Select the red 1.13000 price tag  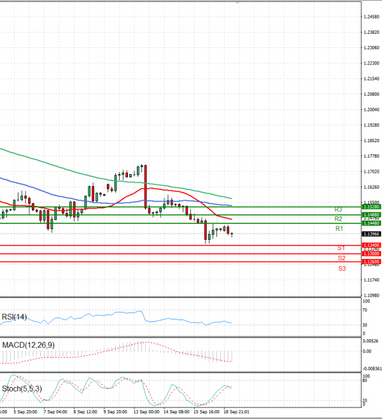371,254
